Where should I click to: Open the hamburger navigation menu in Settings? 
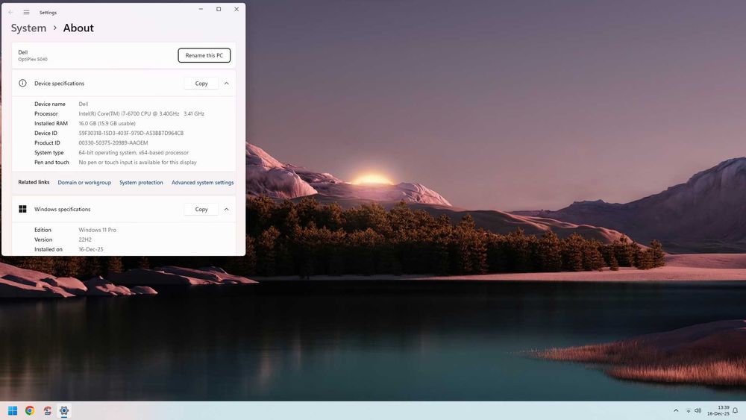pyautogui.click(x=27, y=13)
